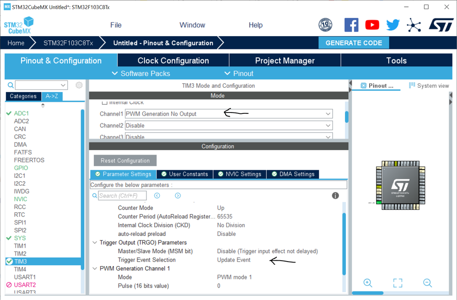Image resolution: width=457 pixels, height=300 pixels.
Task: Select SYS in the peripheral list
Action: pyautogui.click(x=20, y=238)
